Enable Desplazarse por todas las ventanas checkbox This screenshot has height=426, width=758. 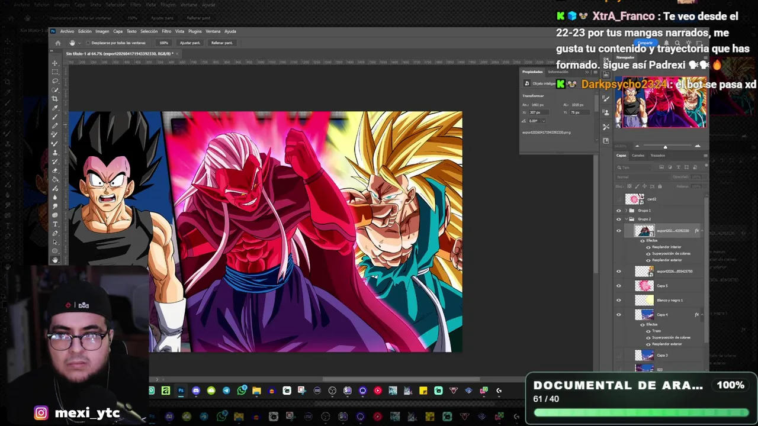(88, 43)
